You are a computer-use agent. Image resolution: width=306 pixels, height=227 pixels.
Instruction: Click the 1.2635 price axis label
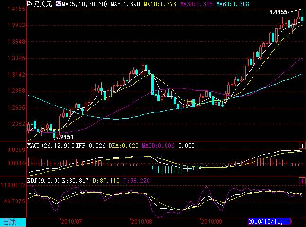pos(16,108)
